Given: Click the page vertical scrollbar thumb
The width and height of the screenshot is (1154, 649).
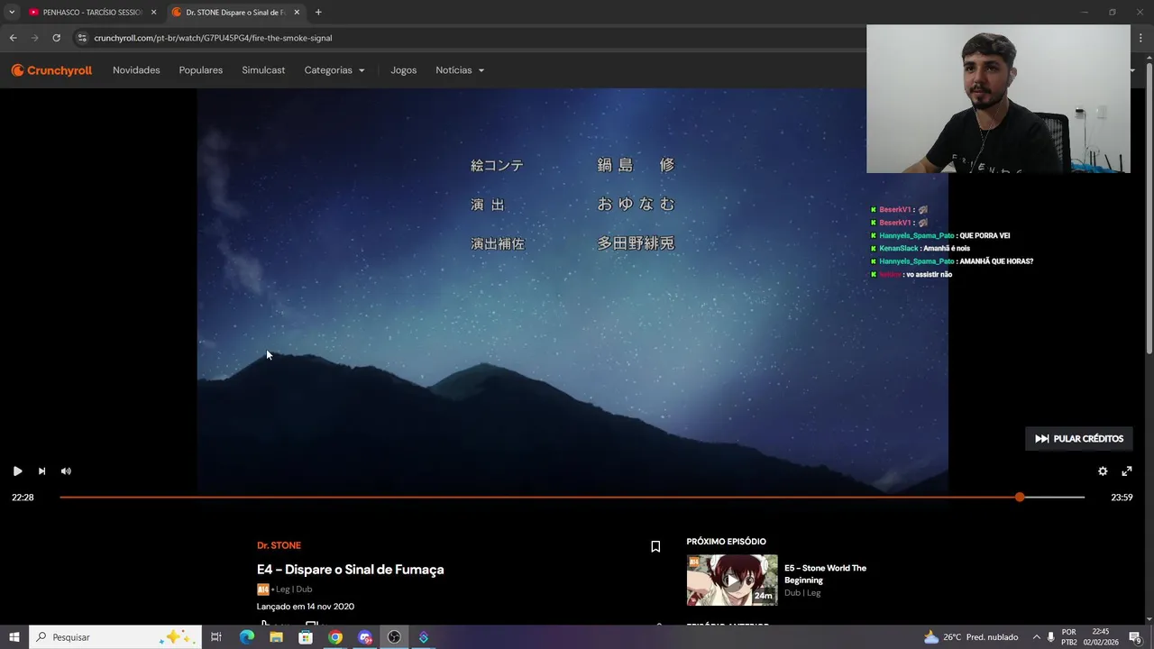Looking at the screenshot, I should coord(1149,207).
